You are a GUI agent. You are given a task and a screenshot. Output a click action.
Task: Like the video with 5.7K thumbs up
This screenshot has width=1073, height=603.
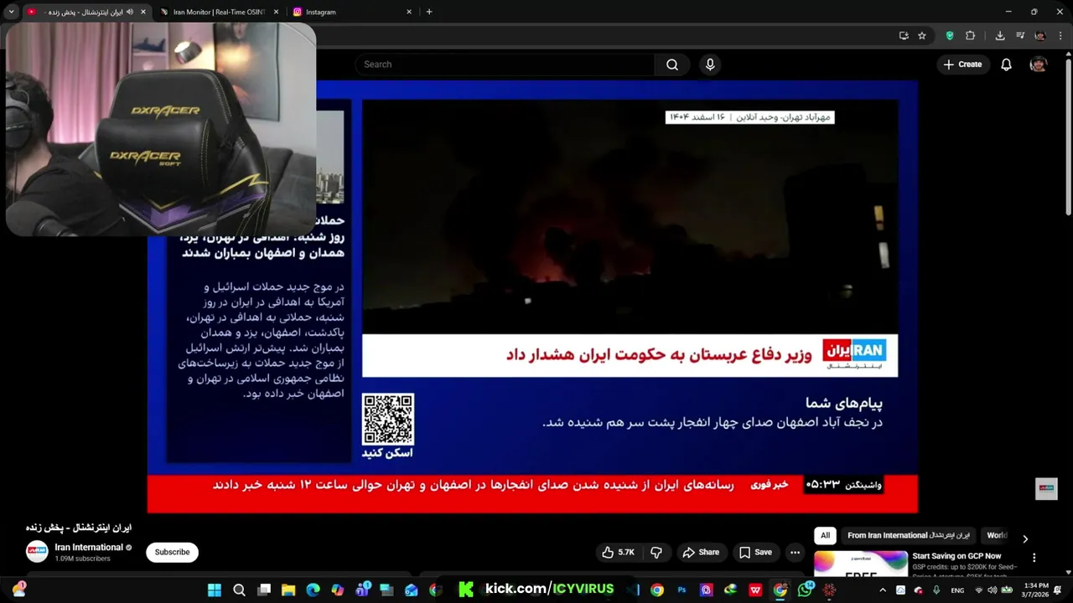pos(618,552)
